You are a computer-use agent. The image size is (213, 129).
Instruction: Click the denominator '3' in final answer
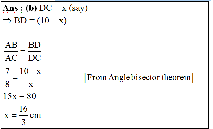coord(23,122)
